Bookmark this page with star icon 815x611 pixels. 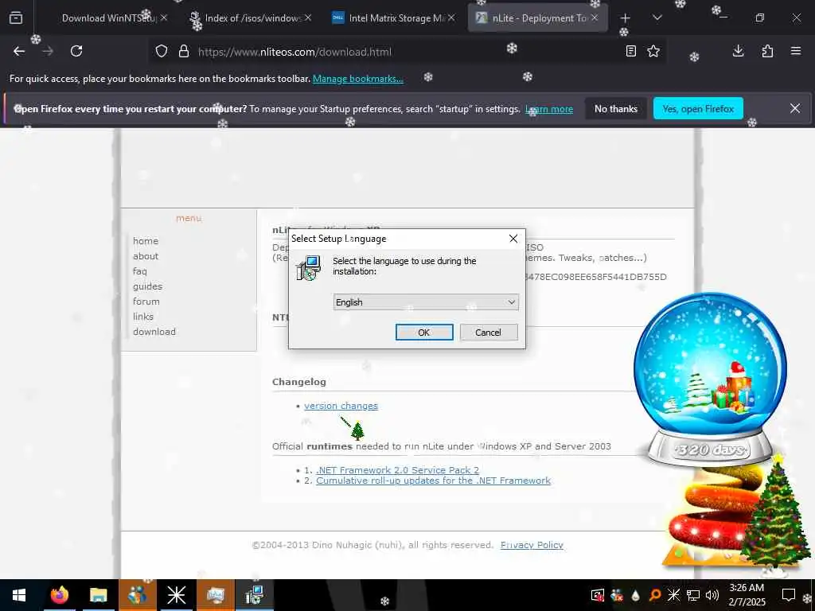(x=653, y=51)
